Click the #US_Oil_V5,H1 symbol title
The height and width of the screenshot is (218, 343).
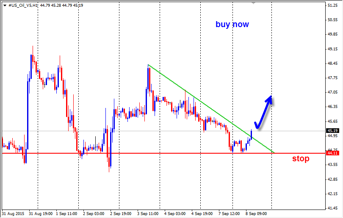tap(23, 6)
